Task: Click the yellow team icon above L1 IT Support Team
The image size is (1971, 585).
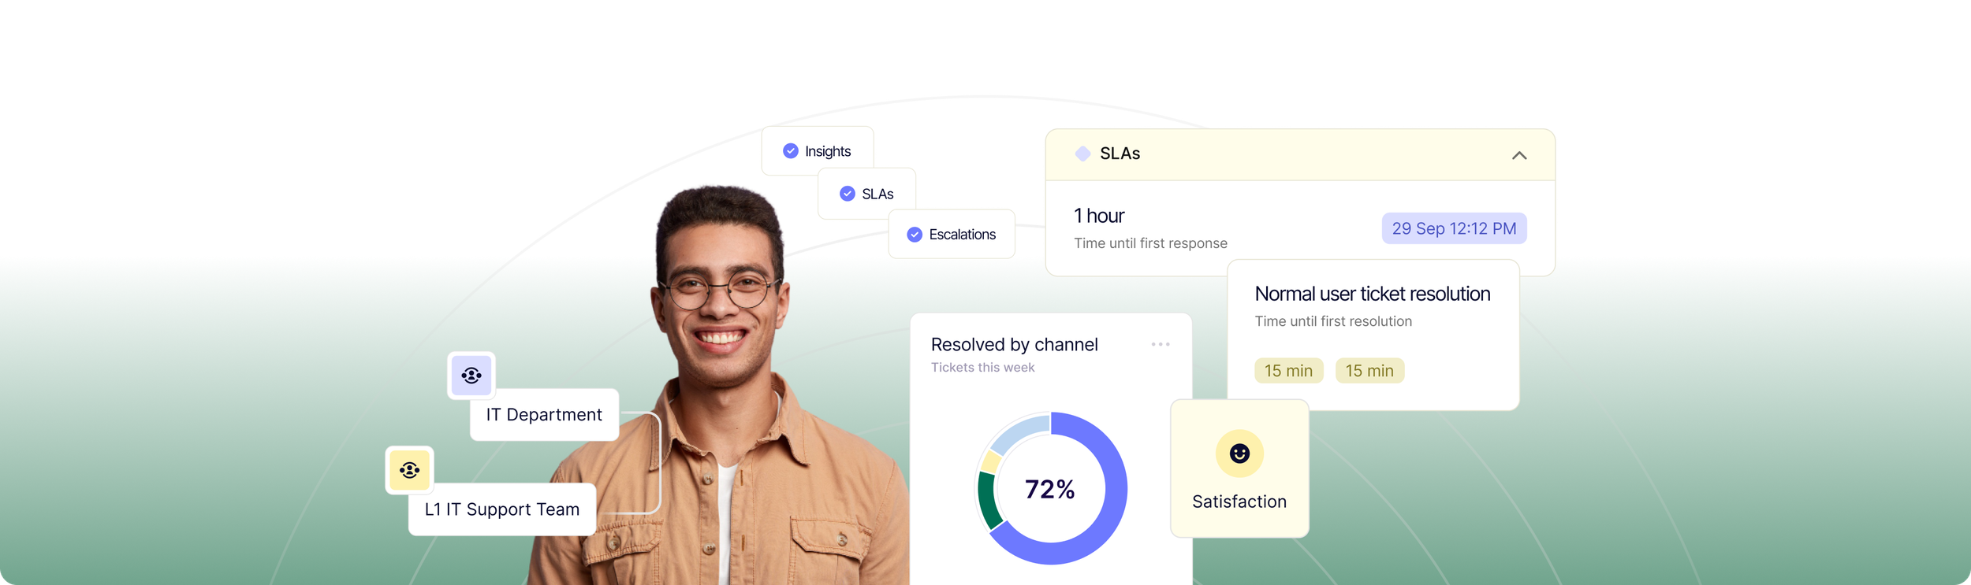Action: point(409,470)
